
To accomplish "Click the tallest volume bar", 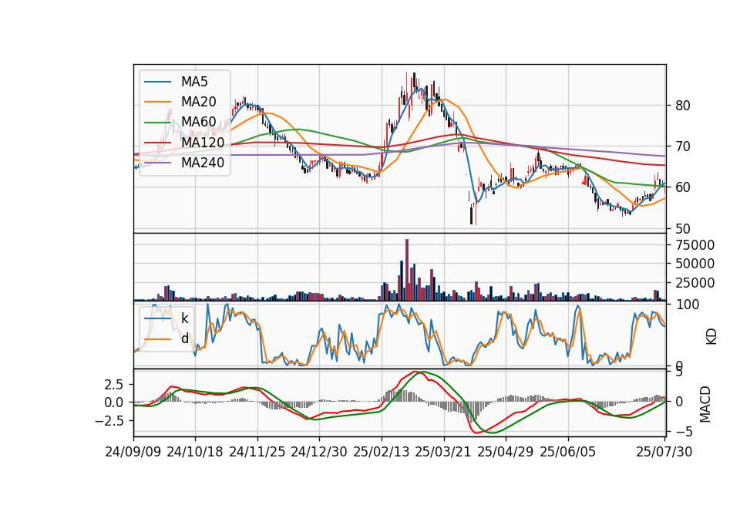I will coord(407,270).
